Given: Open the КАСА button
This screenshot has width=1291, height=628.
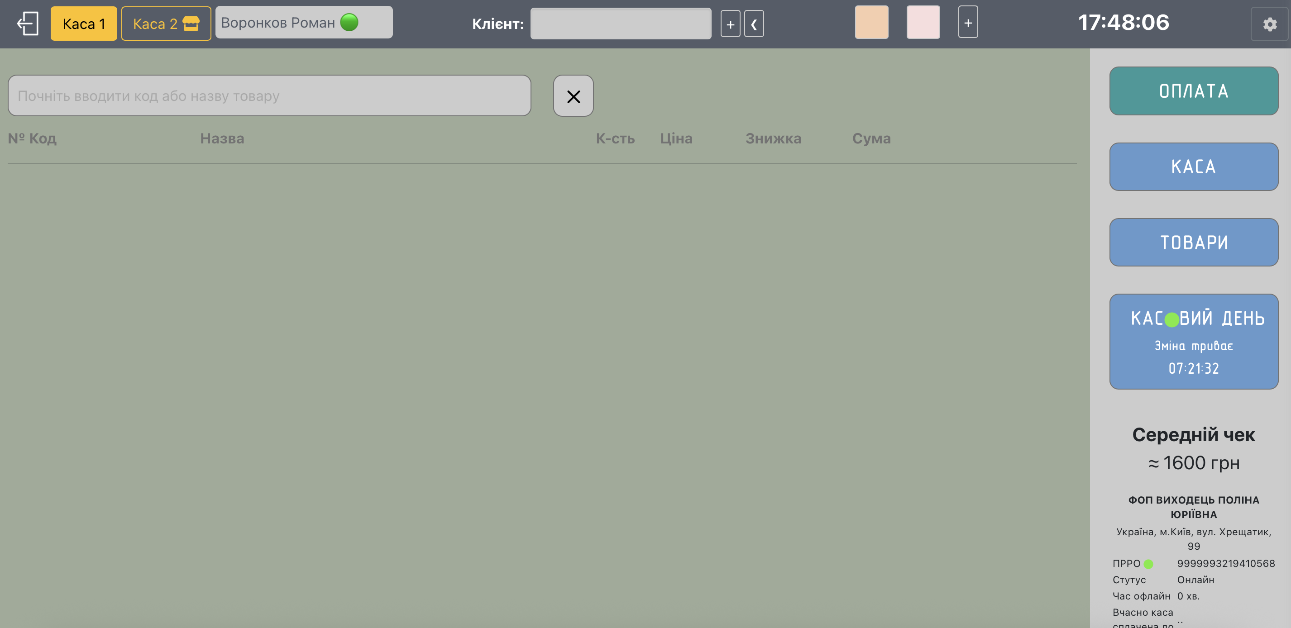Looking at the screenshot, I should click(1193, 167).
